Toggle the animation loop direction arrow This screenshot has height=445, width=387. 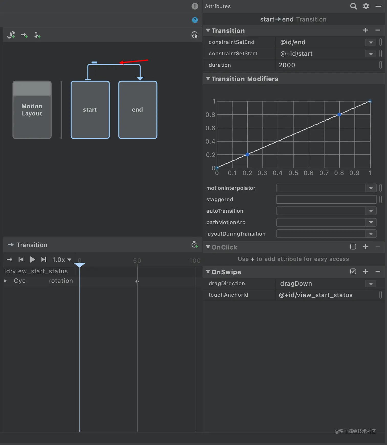pos(9,260)
